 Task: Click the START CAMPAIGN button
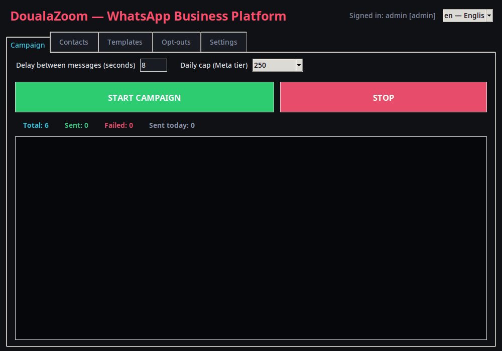tap(145, 97)
